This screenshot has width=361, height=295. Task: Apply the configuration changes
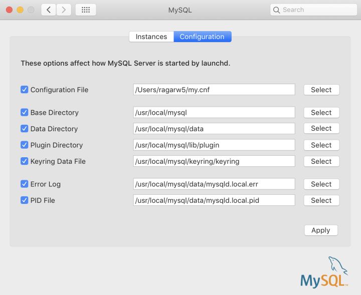(321, 230)
